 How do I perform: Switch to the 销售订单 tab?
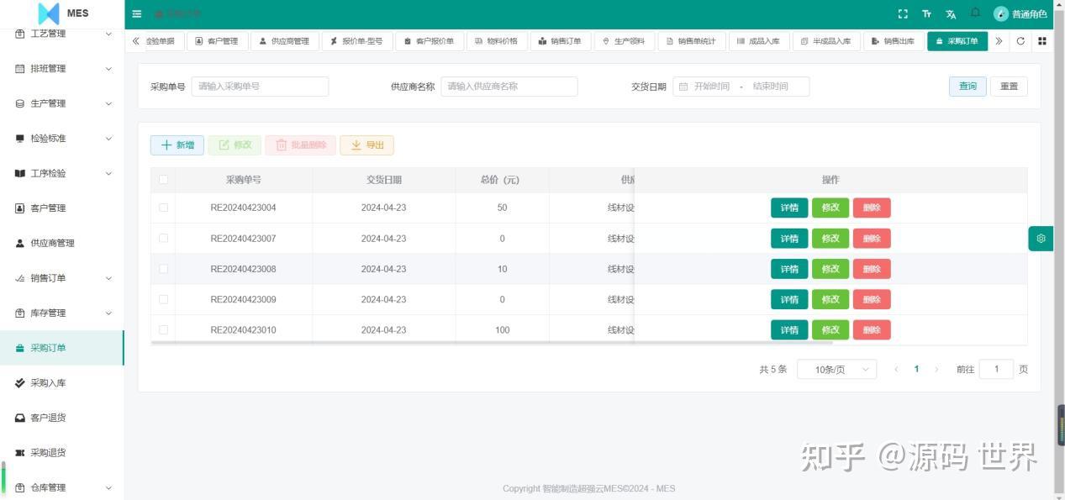(x=561, y=40)
